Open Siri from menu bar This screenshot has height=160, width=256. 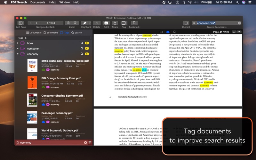pyautogui.click(x=244, y=2)
